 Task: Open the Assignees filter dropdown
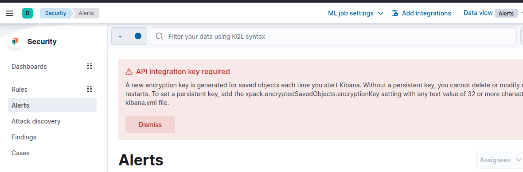500,160
